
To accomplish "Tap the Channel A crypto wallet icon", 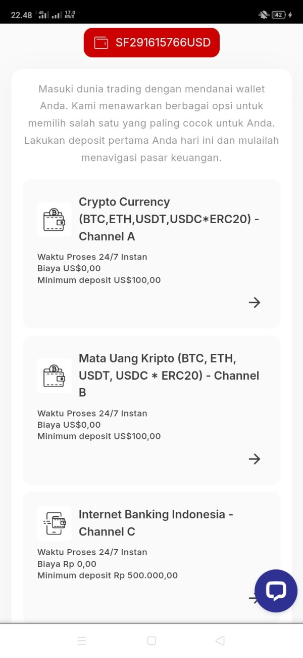I will pos(54,219).
